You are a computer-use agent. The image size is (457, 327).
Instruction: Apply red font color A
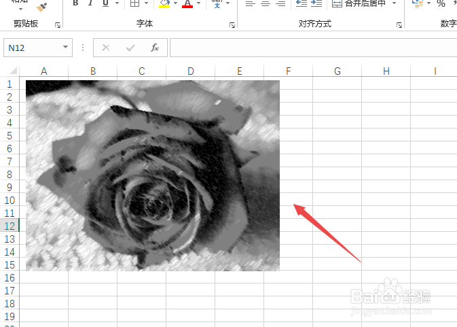[187, 3]
